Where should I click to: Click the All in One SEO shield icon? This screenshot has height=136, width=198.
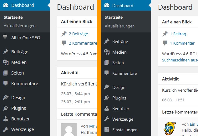(5, 37)
